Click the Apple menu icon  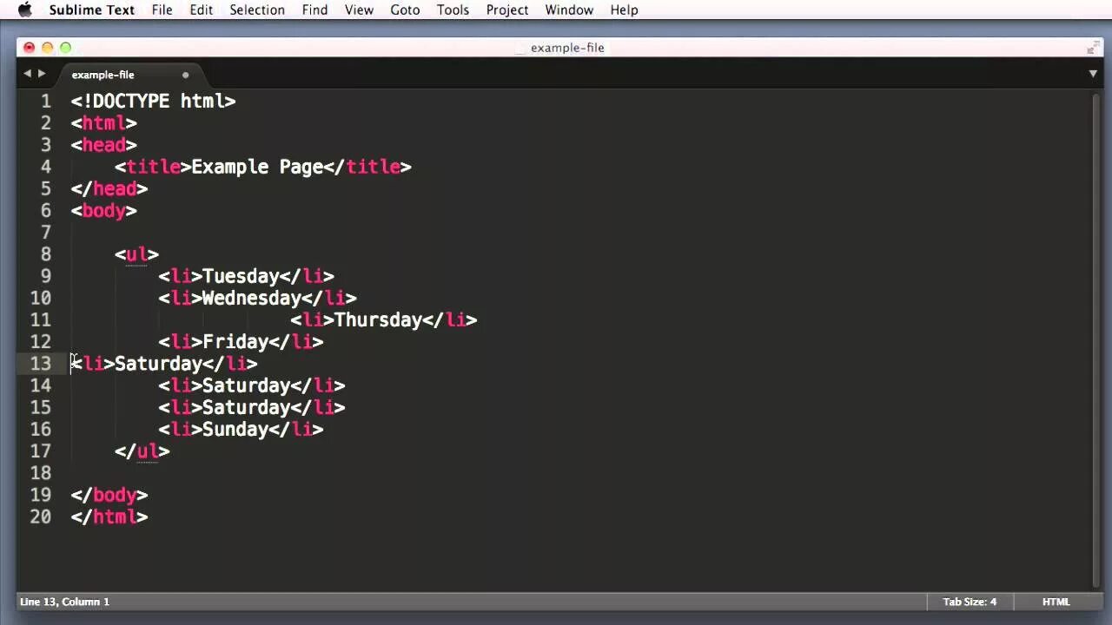(x=23, y=10)
